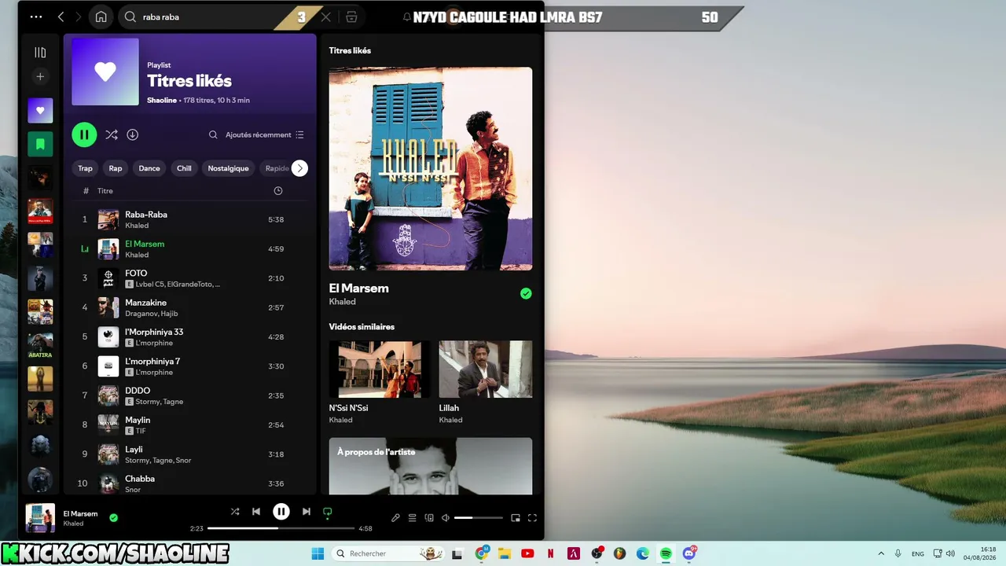
Task: Open the N'Ssi N'Ssi video thumbnail
Action: tap(380, 369)
